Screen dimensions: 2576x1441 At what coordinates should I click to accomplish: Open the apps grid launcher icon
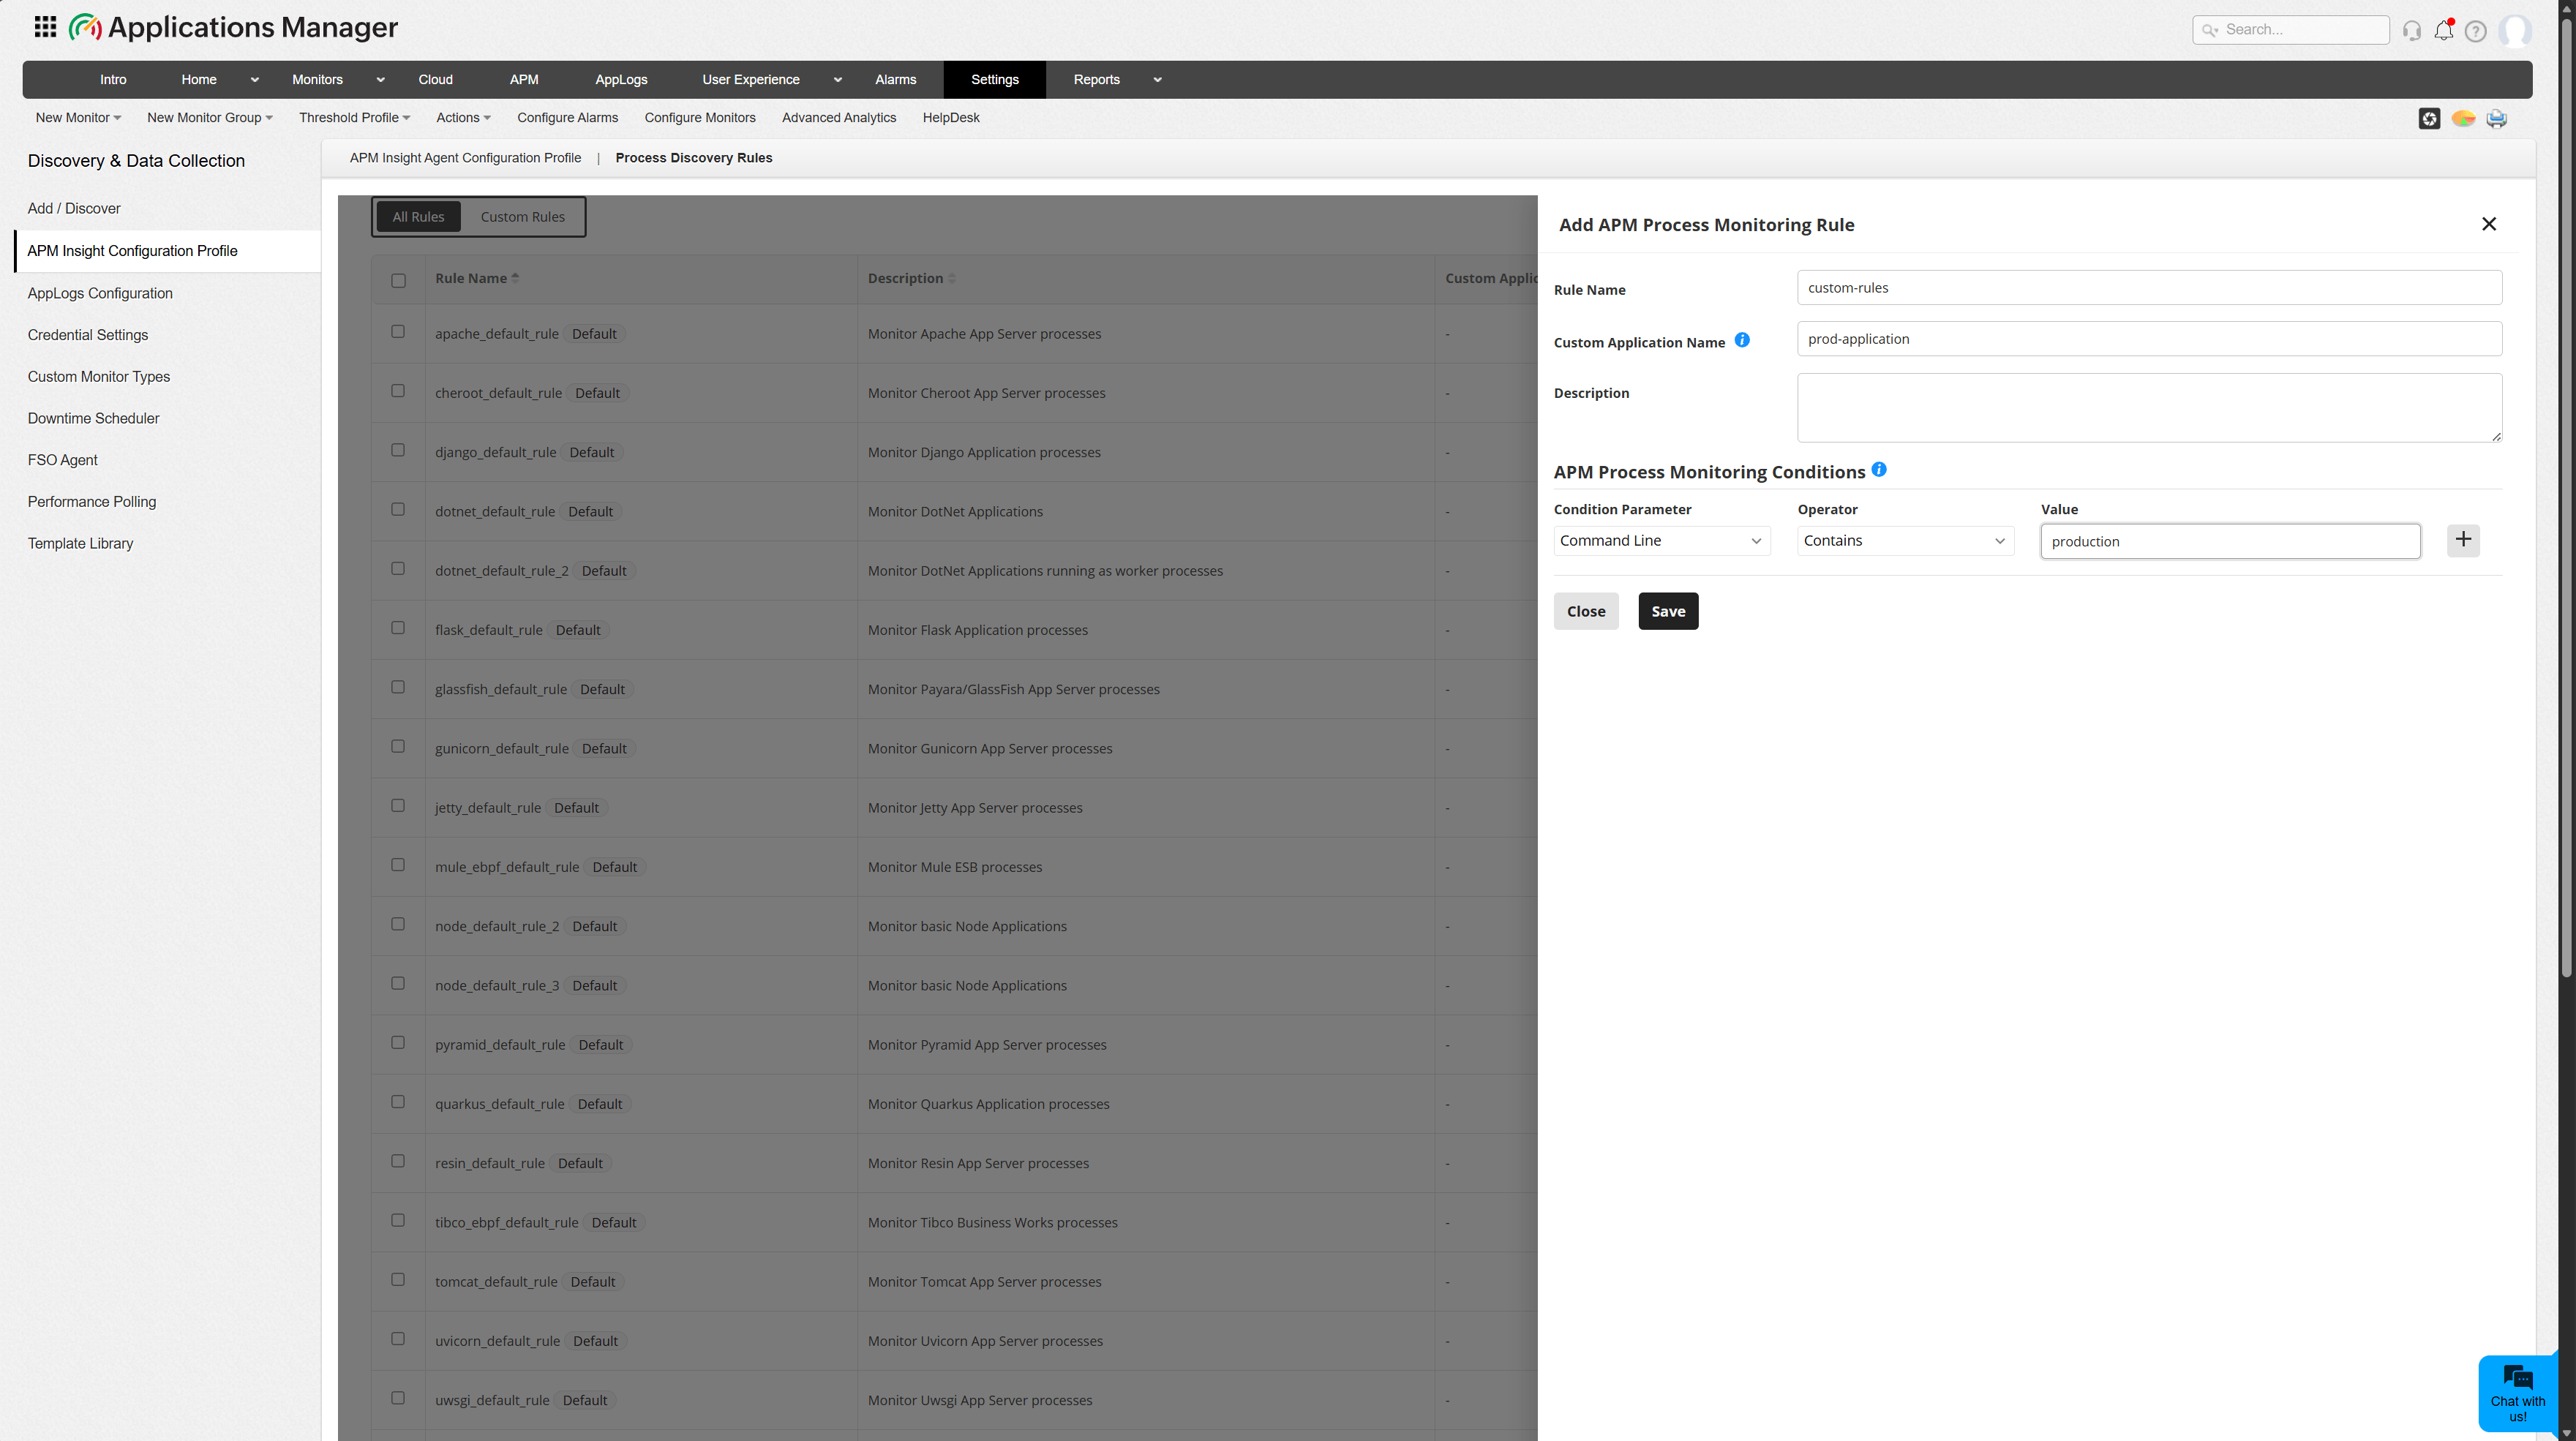pos(45,27)
